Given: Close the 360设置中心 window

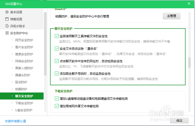Looking at the screenshot, I should tap(189, 3).
